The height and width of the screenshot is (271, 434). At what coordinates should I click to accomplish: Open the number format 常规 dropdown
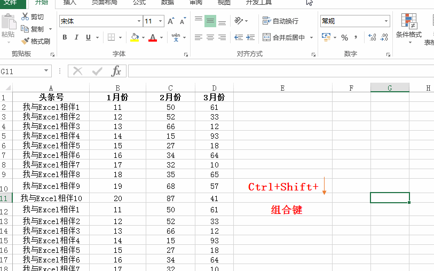tap(386, 21)
